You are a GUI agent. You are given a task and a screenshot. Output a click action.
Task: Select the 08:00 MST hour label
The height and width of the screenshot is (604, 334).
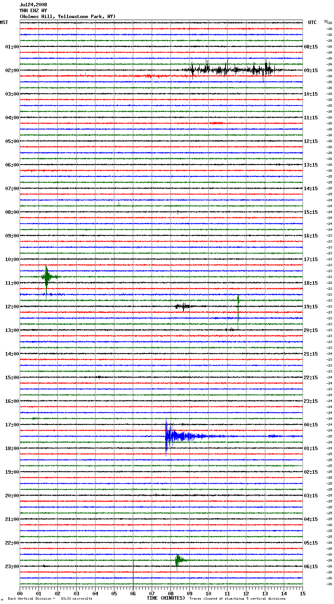12,212
